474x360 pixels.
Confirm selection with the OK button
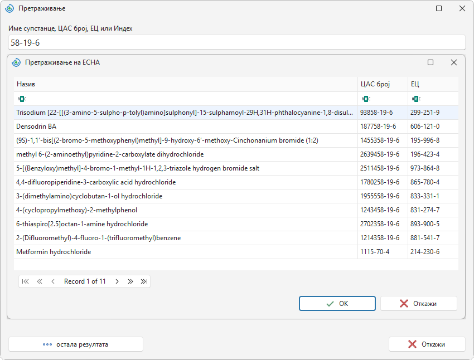(x=337, y=304)
